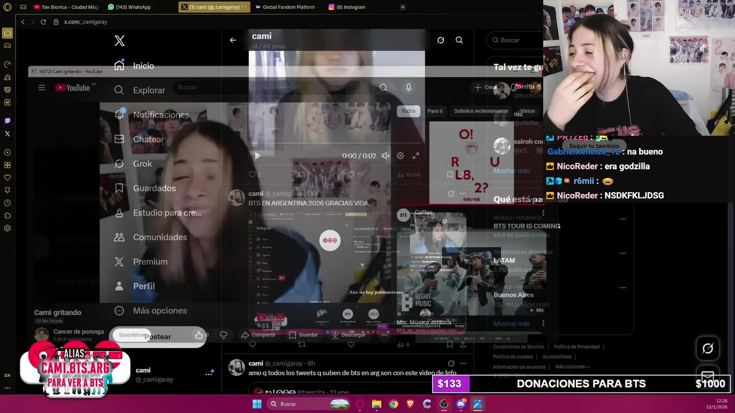
Task: Open the tweet video settings gear
Action: click(400, 155)
